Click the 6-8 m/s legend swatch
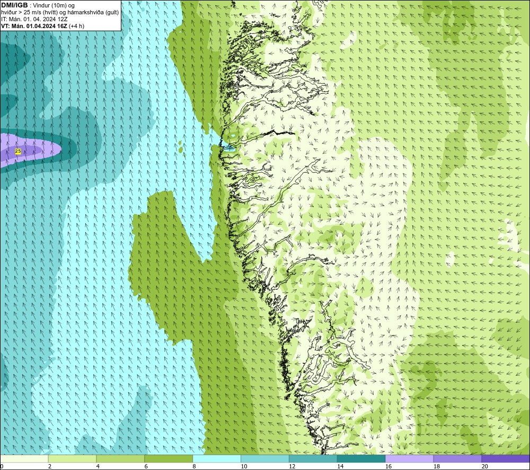Image resolution: width=530 pixels, height=470 pixels. click(169, 459)
